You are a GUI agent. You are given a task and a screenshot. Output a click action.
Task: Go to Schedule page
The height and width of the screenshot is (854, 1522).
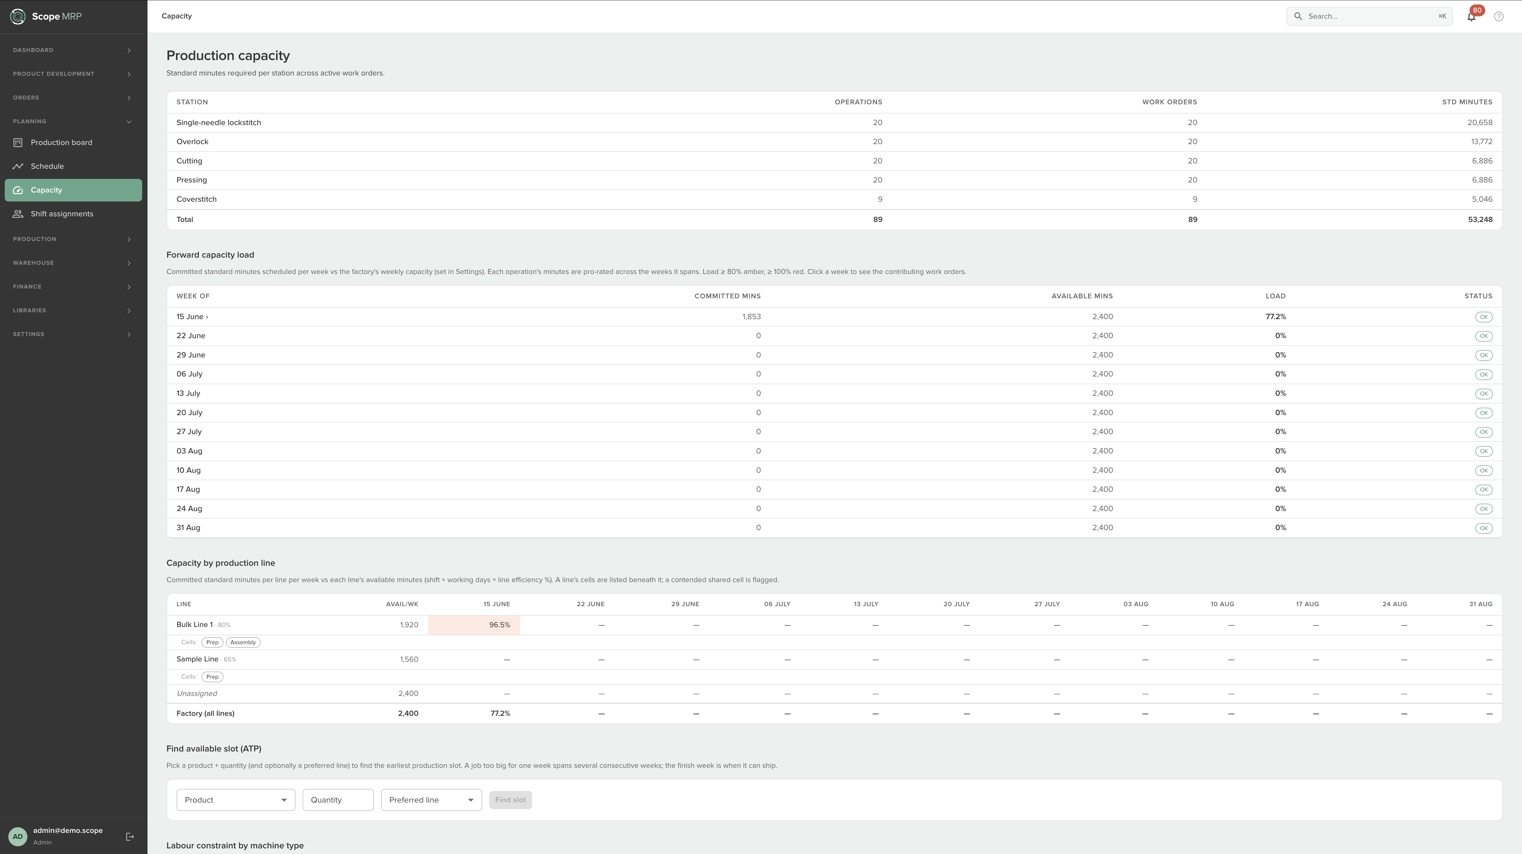73,166
